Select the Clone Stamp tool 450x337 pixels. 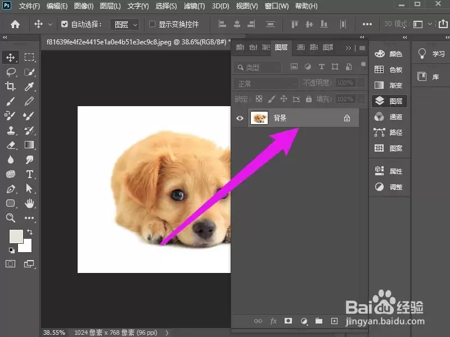point(11,131)
